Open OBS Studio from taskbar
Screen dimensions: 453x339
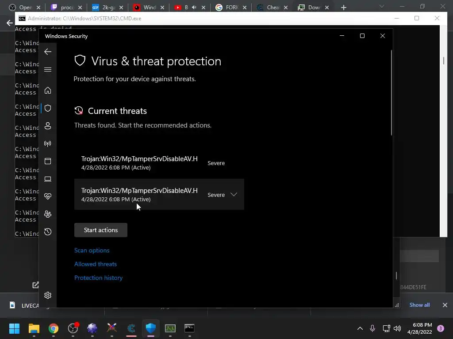point(73,328)
